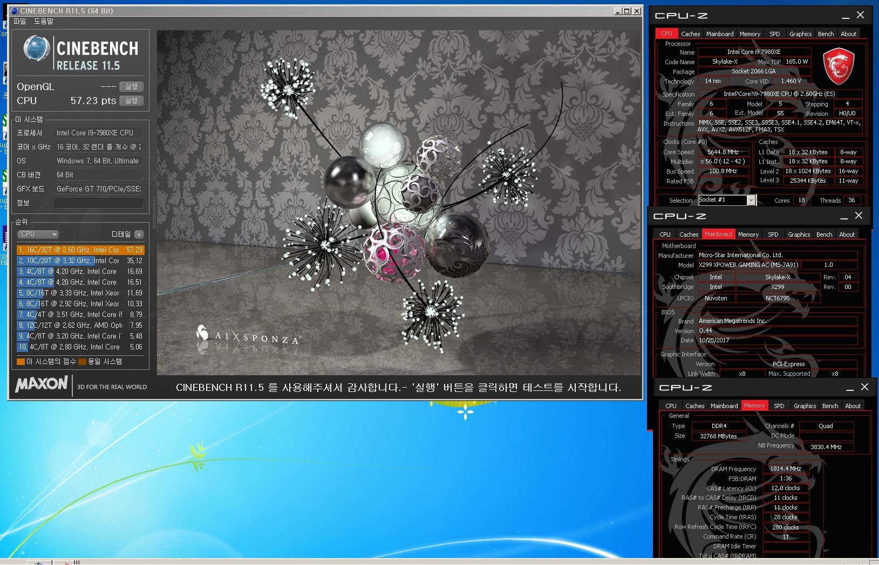Screen dimensions: 879x565
Task: Click the Core Speed value 5644.8 MHz
Action: point(723,152)
